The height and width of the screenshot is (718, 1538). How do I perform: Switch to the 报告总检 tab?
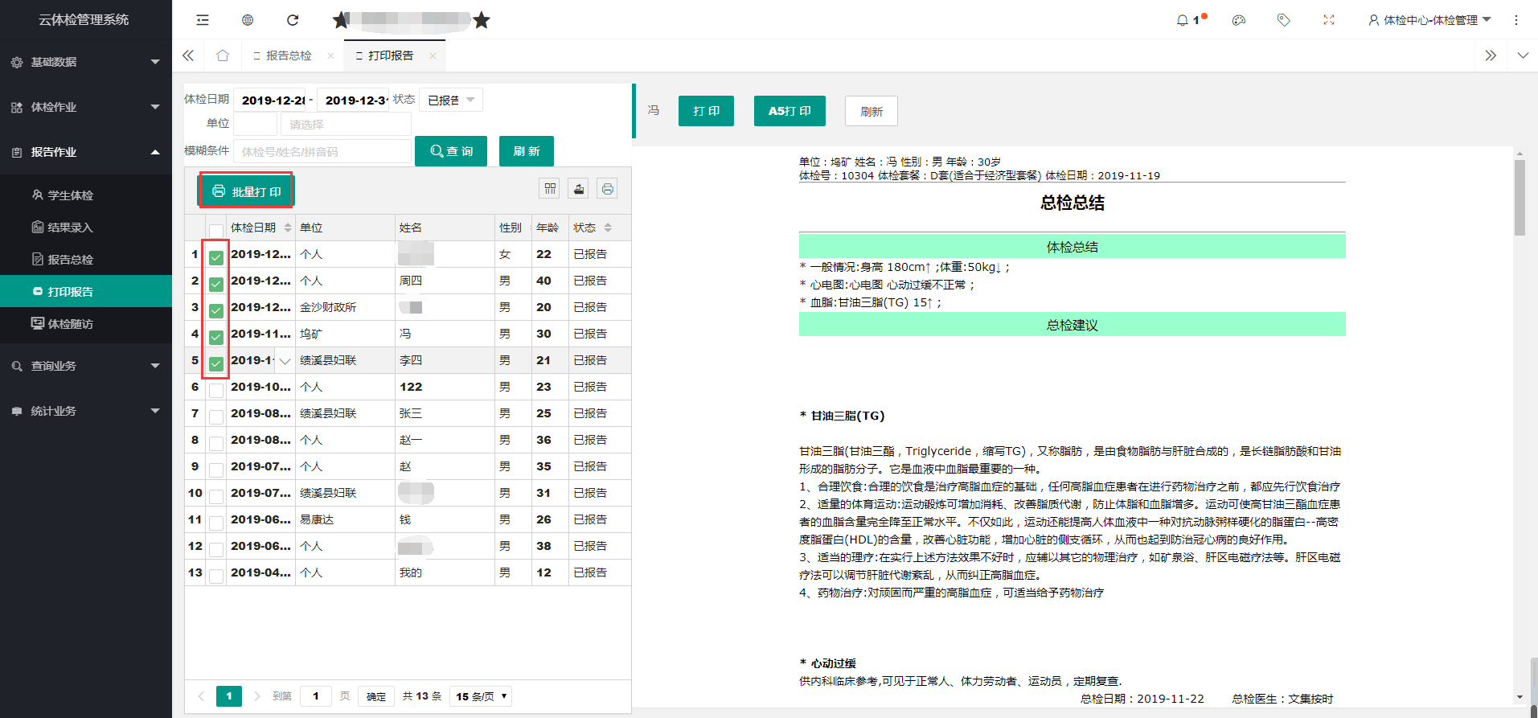289,55
